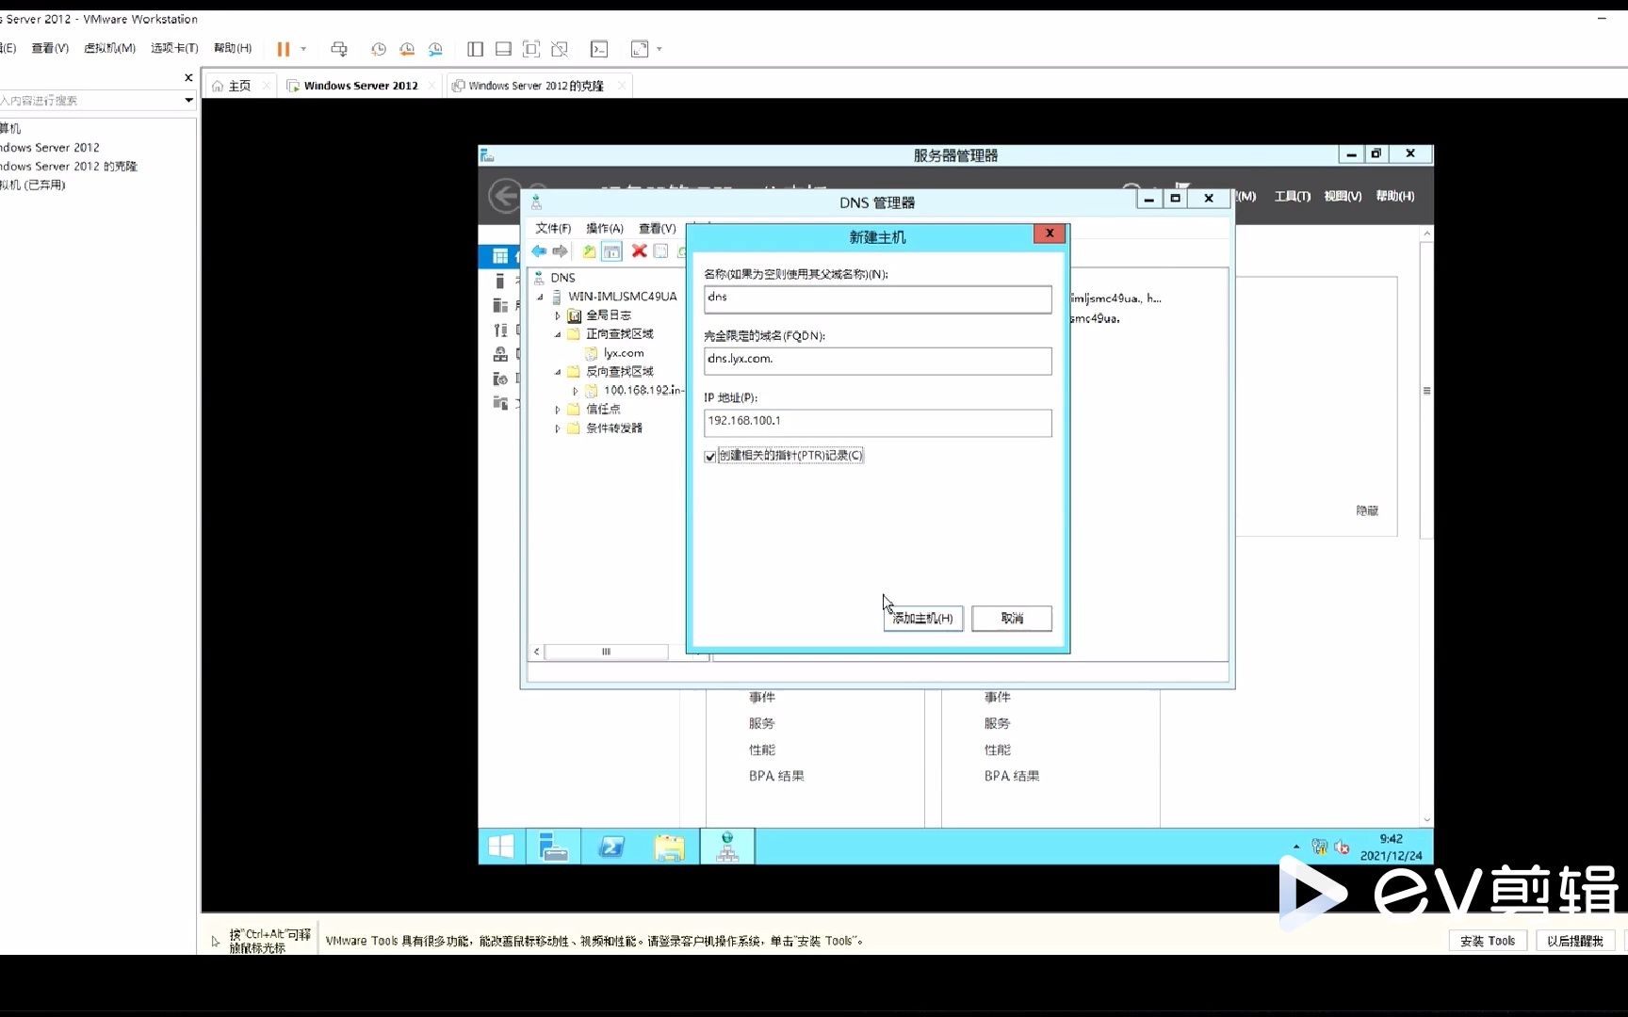Switch to the Windows Server 2012 的克隆 tab
Screen dimensions: 1628x1017
pos(536,86)
